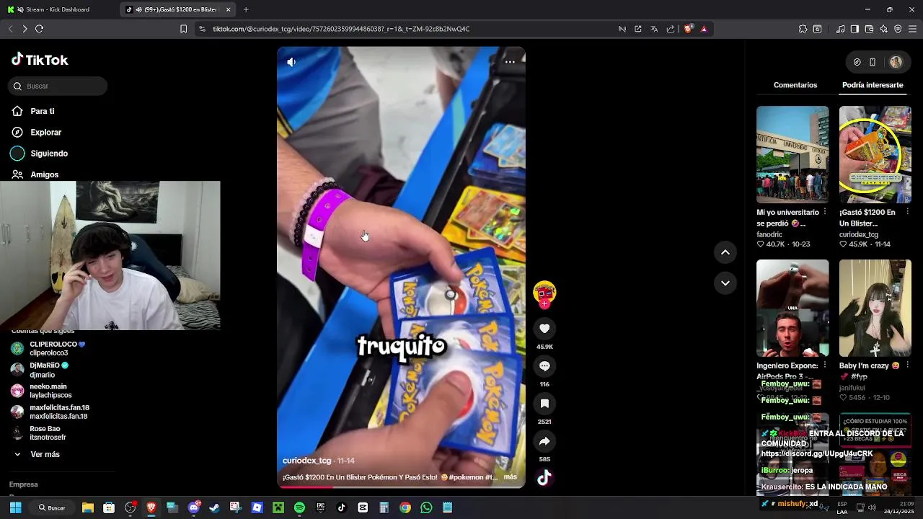923x519 pixels.
Task: Open the profile avatar in TikTok header
Action: tap(896, 62)
